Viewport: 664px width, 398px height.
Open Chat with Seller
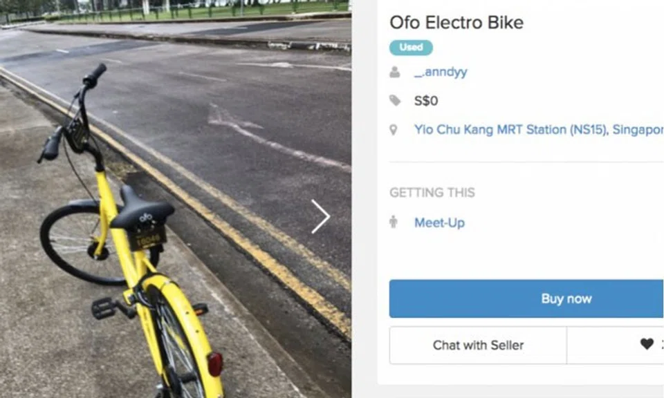(477, 345)
